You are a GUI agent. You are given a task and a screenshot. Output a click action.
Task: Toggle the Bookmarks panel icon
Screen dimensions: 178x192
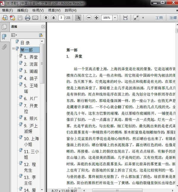coord(4,37)
